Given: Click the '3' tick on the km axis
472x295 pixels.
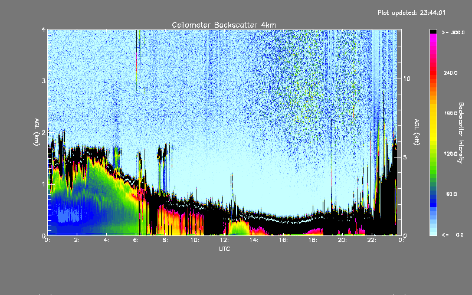Looking at the screenshot, I should [x=44, y=81].
